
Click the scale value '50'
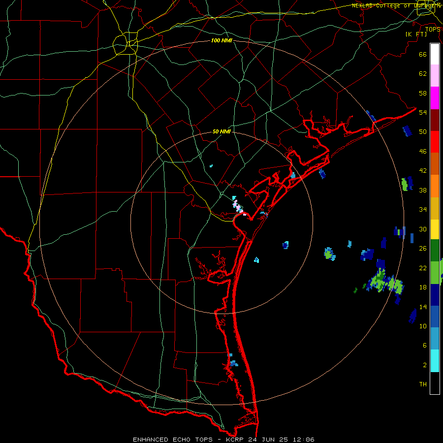click(x=423, y=132)
